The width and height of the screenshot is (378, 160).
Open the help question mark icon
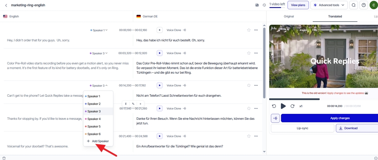364,5
